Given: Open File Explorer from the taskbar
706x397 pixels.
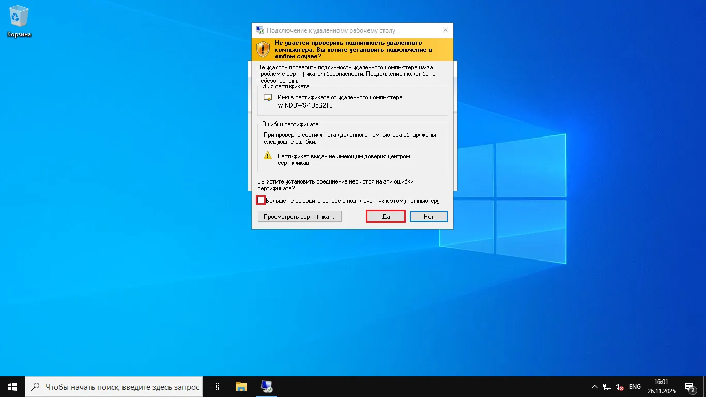Looking at the screenshot, I should coord(241,386).
